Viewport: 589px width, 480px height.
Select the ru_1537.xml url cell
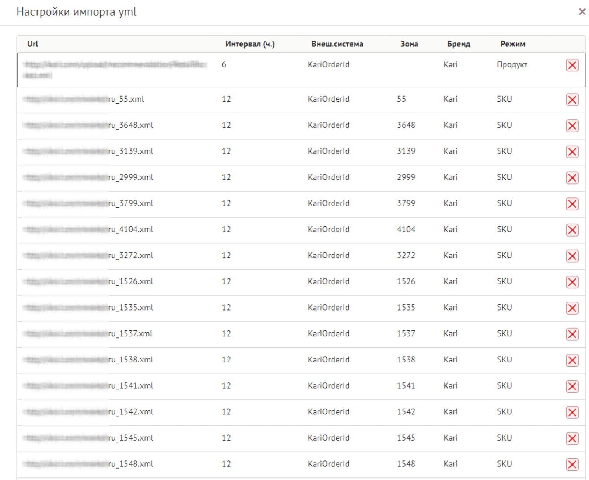(x=88, y=334)
